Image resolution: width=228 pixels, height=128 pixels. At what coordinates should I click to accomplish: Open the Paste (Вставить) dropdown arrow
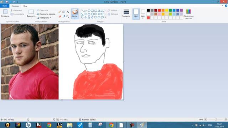point(5,18)
